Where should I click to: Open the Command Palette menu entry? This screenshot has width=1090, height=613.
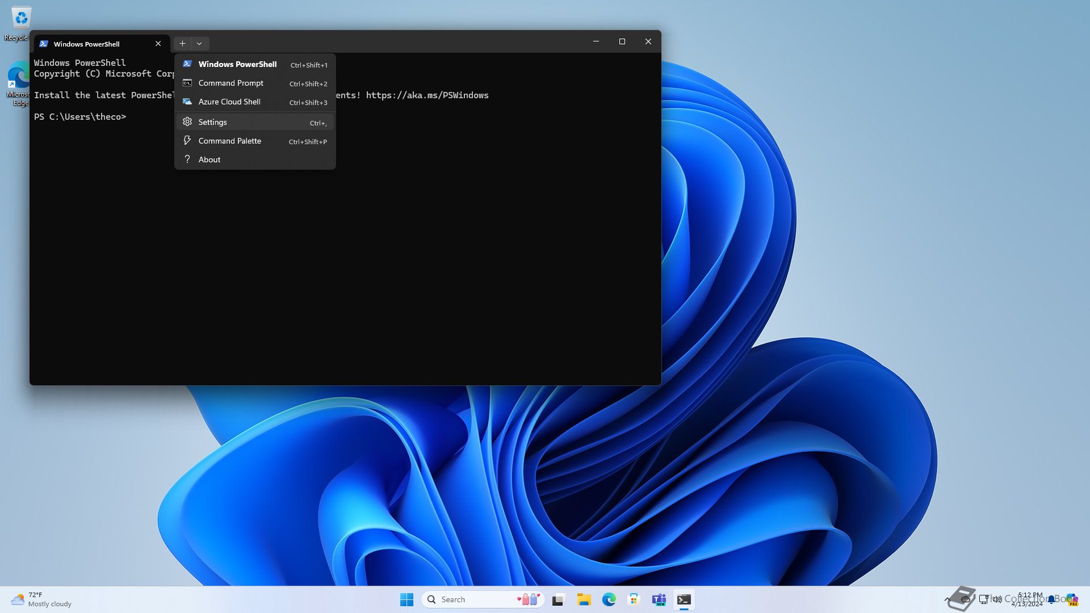(255, 141)
